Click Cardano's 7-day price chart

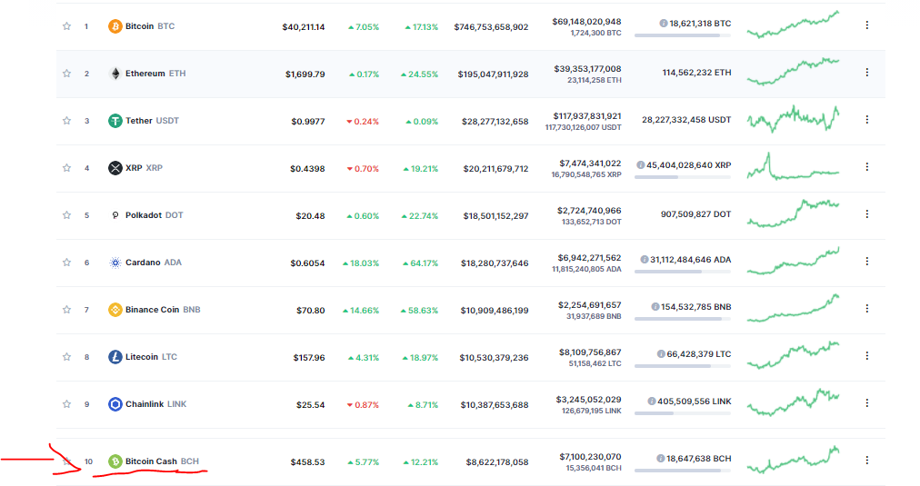click(794, 262)
